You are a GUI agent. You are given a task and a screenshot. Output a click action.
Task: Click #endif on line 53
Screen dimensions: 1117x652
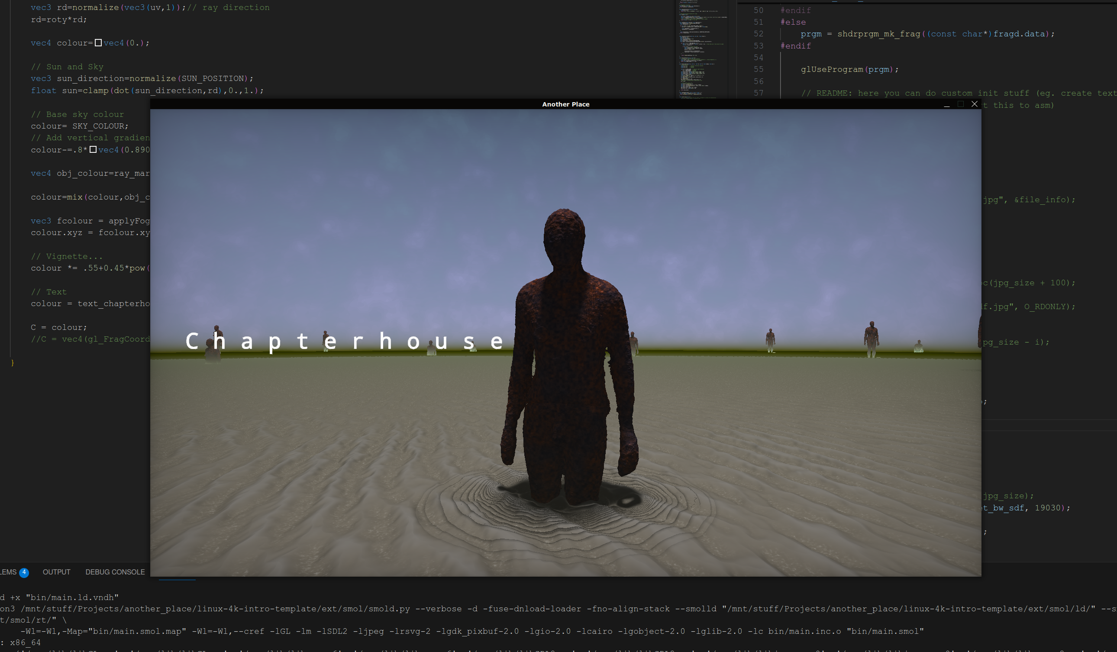pyautogui.click(x=796, y=45)
